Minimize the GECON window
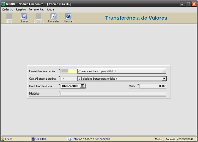This screenshot has height=142, width=198. click(182, 4)
